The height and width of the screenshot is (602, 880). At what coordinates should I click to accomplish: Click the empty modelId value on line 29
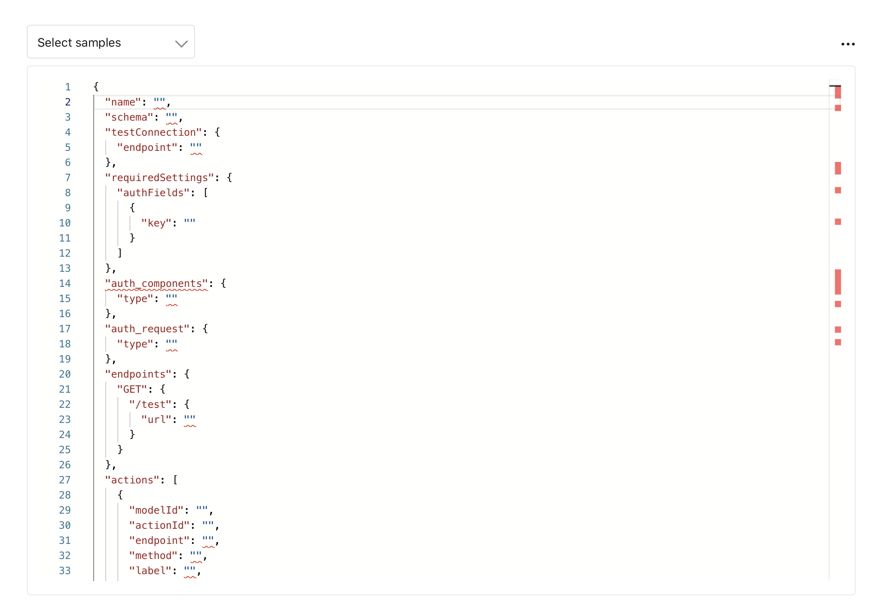202,510
